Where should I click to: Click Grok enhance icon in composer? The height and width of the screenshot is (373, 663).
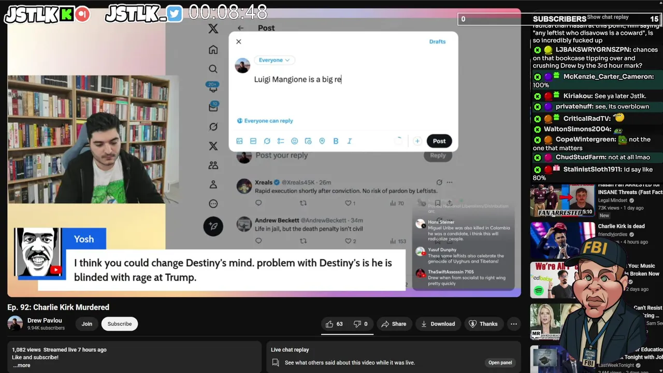coord(267,141)
